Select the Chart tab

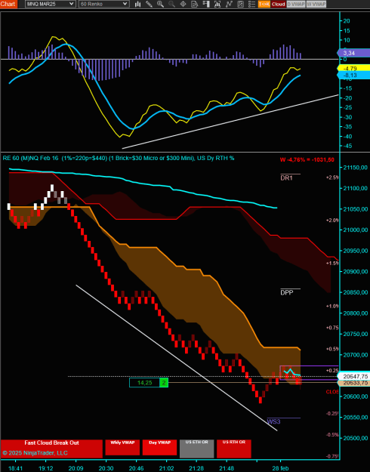pos(8,4)
